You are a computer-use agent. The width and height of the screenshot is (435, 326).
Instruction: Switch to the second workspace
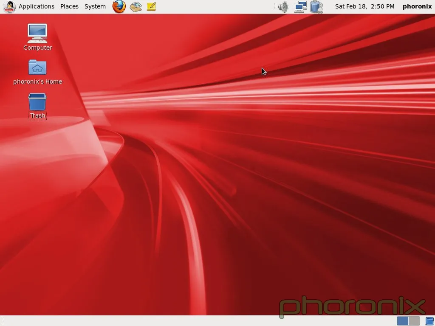(414, 321)
